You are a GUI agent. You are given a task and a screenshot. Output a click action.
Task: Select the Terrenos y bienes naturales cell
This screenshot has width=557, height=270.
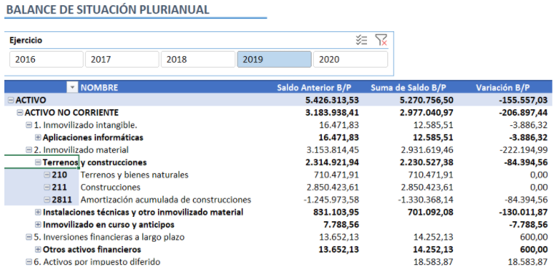[134, 175]
